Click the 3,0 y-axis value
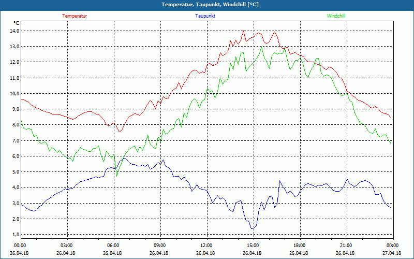Viewport: 414px width, 259px height. (x=16, y=203)
